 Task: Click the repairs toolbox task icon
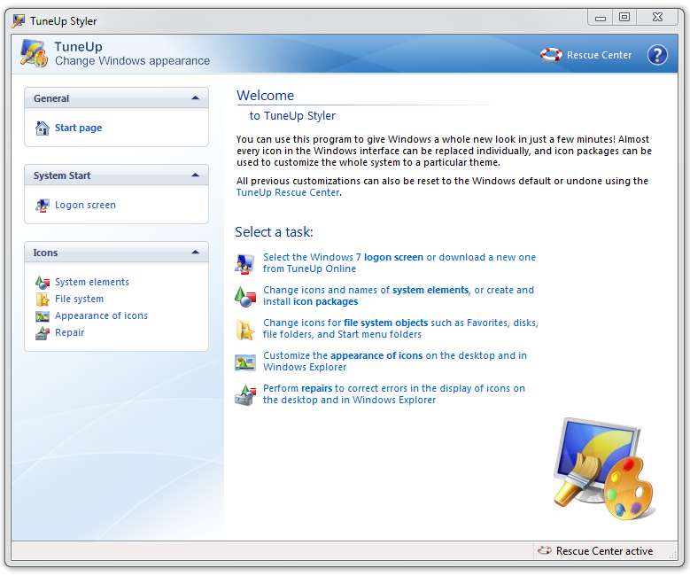click(x=245, y=395)
